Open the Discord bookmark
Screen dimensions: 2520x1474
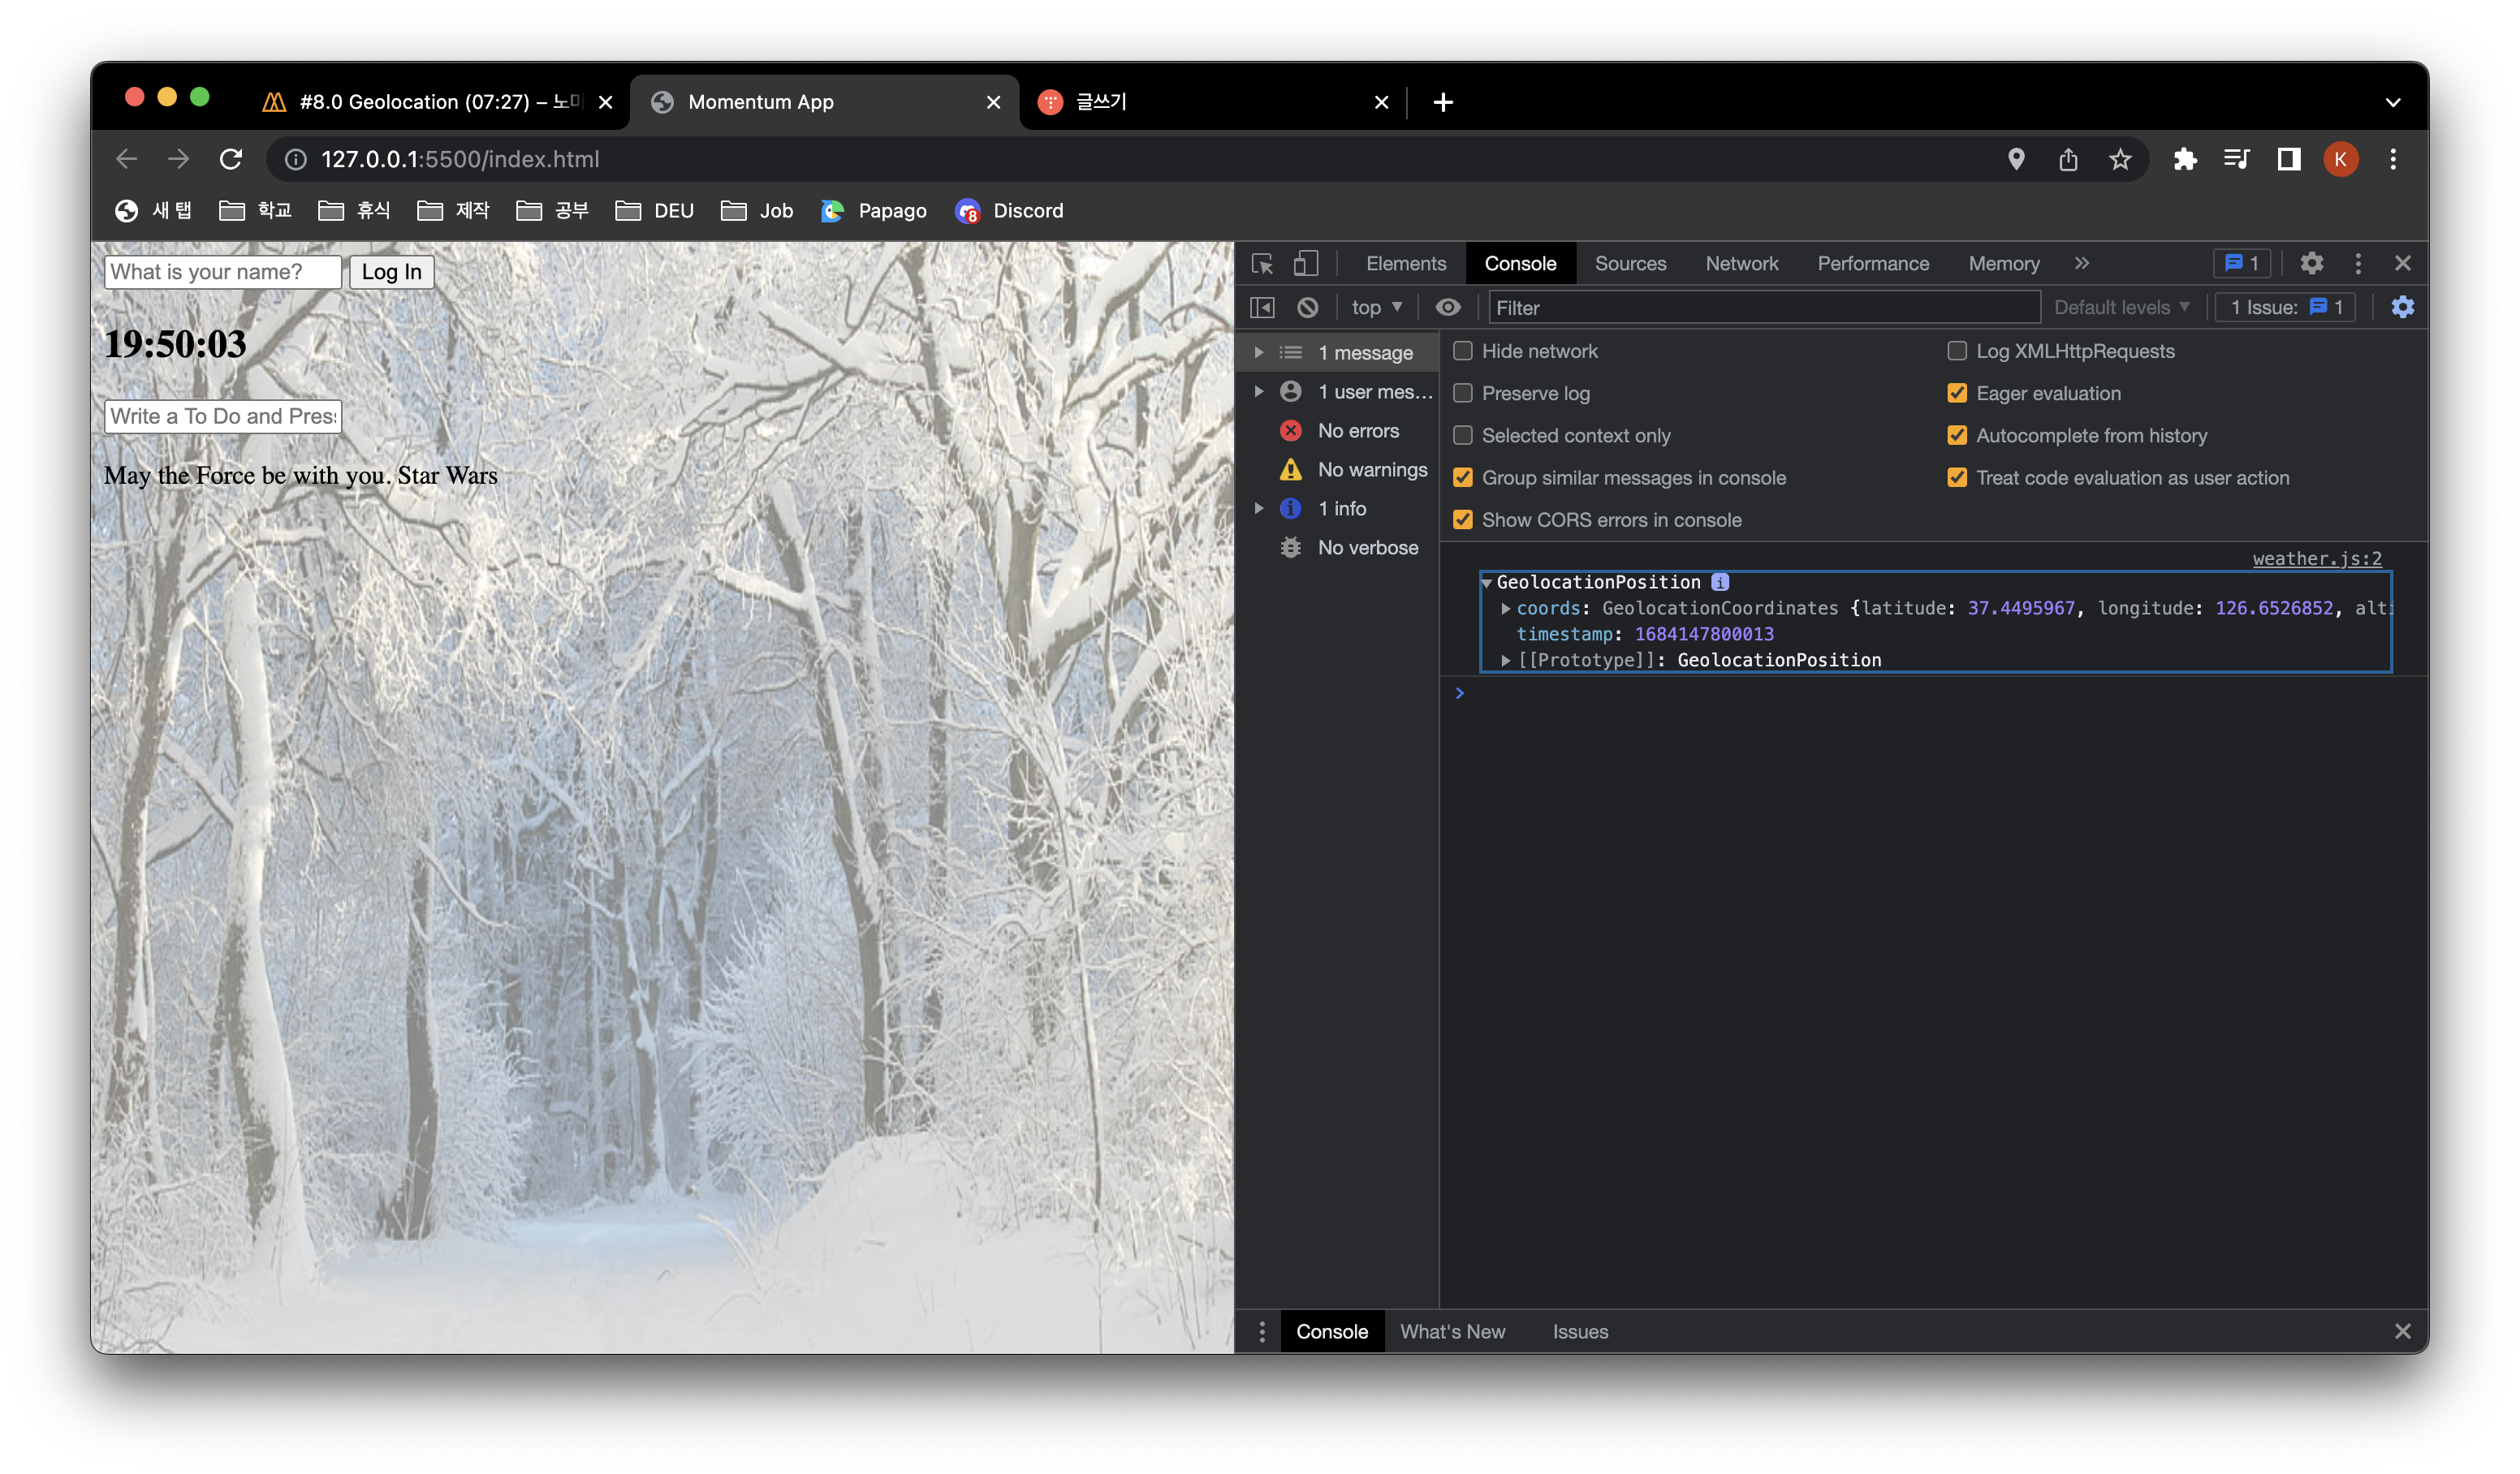[x=1010, y=211]
